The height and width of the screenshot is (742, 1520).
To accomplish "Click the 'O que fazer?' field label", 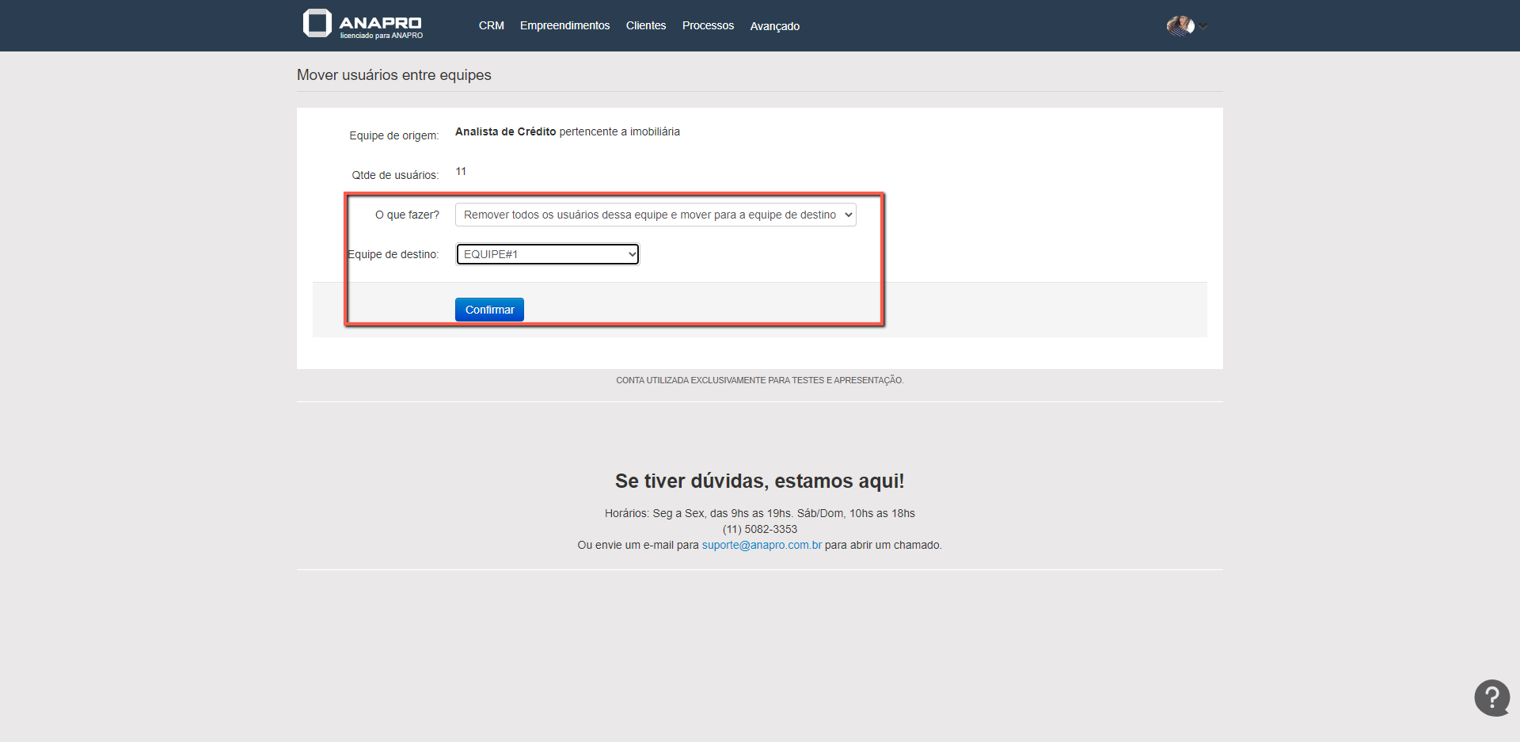I will click(407, 215).
